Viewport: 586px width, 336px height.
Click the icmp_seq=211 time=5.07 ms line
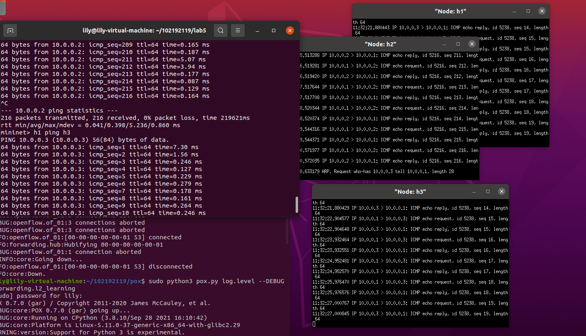pos(103,59)
